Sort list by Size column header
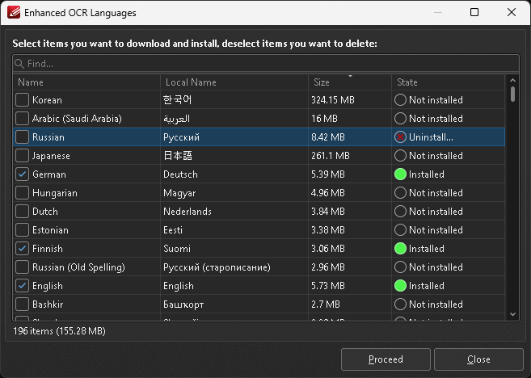Screen dimensions: 531x378 point(350,82)
